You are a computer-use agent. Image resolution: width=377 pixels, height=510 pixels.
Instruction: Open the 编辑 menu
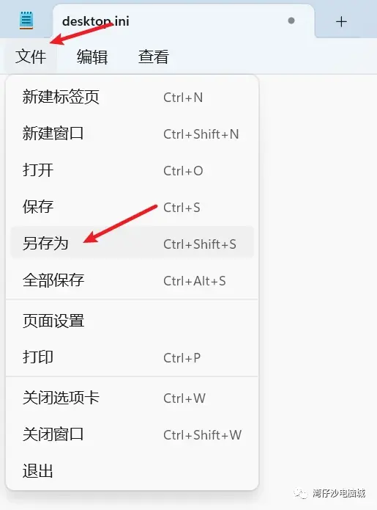92,57
